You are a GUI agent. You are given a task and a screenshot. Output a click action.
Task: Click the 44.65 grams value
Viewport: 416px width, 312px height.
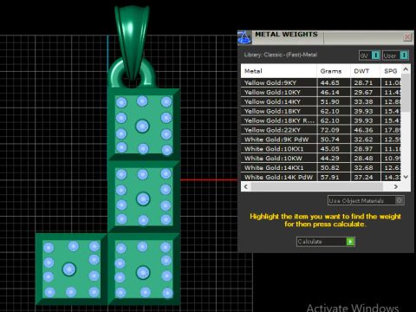tap(329, 82)
